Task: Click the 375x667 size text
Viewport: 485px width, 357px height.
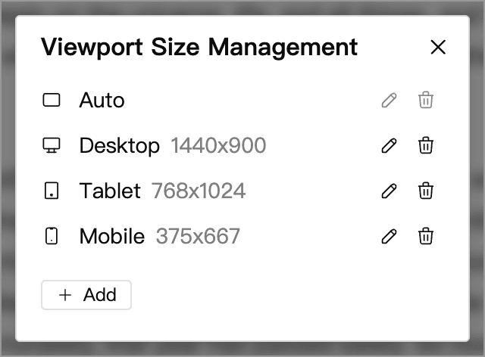Action: [198, 236]
